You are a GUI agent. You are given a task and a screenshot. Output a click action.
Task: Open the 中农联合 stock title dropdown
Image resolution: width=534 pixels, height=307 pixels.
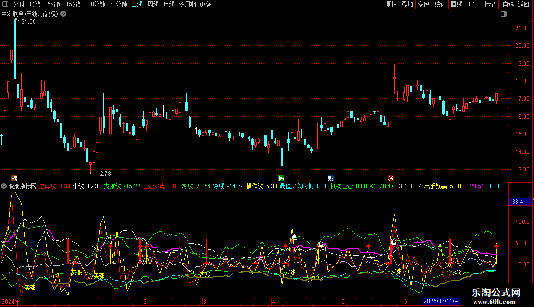(64, 14)
